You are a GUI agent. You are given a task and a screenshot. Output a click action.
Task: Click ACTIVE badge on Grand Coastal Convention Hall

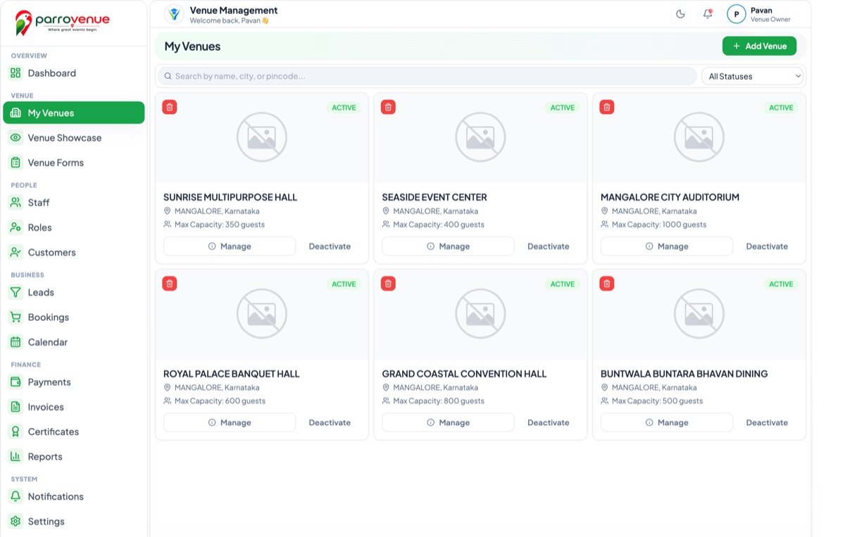pyautogui.click(x=563, y=284)
